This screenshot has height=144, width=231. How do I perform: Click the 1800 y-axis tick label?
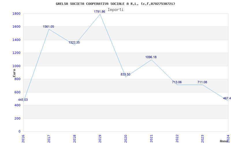pyautogui.click(x=17, y=14)
